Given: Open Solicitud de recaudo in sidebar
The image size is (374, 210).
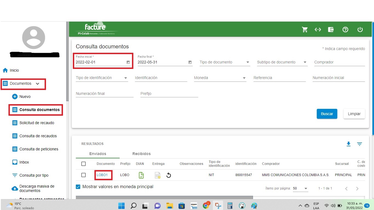Looking at the screenshot, I should tap(37, 123).
